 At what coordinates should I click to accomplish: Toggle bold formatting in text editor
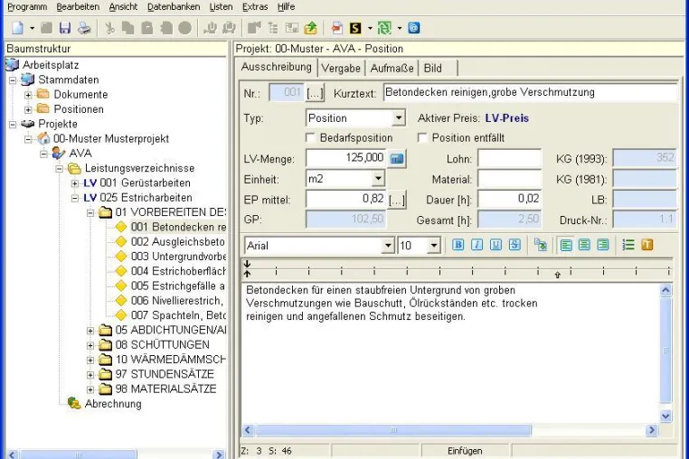click(458, 245)
